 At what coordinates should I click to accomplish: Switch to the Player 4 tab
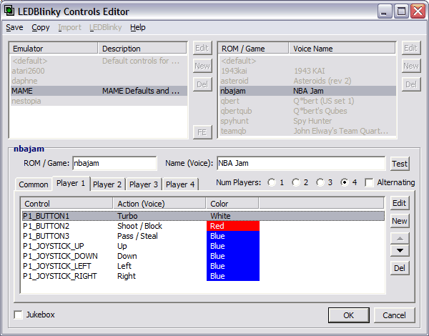tap(180, 184)
